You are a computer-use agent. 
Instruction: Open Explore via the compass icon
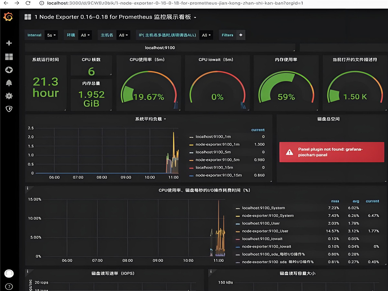(x=9, y=70)
